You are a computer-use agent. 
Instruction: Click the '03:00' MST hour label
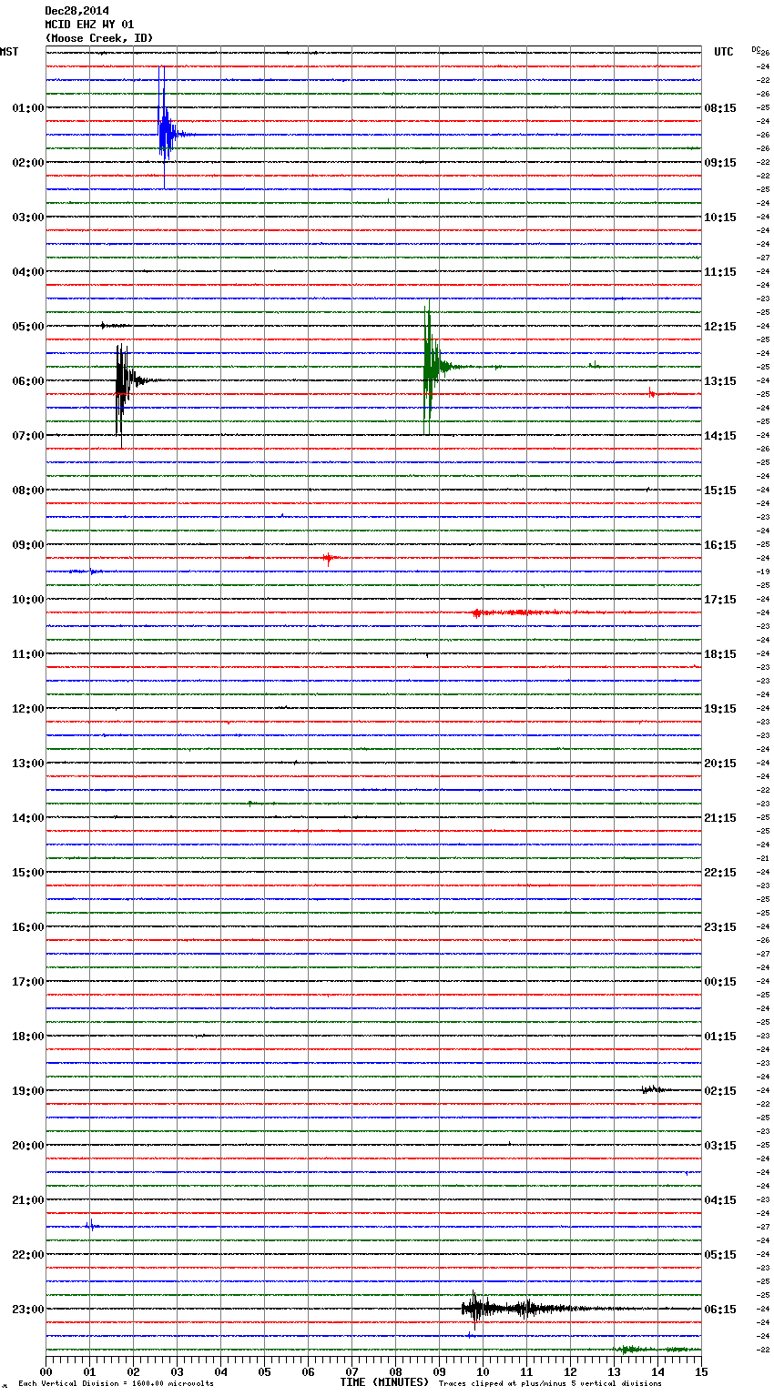click(x=28, y=217)
